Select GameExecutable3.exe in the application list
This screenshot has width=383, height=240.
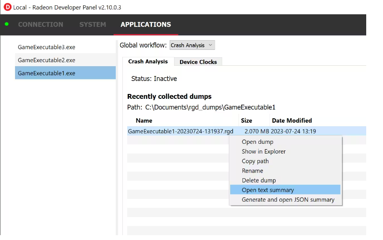coord(46,47)
